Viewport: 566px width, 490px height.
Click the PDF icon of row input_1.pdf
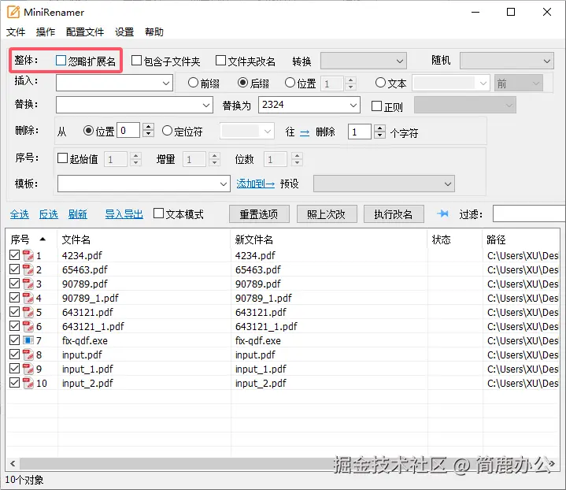28,369
